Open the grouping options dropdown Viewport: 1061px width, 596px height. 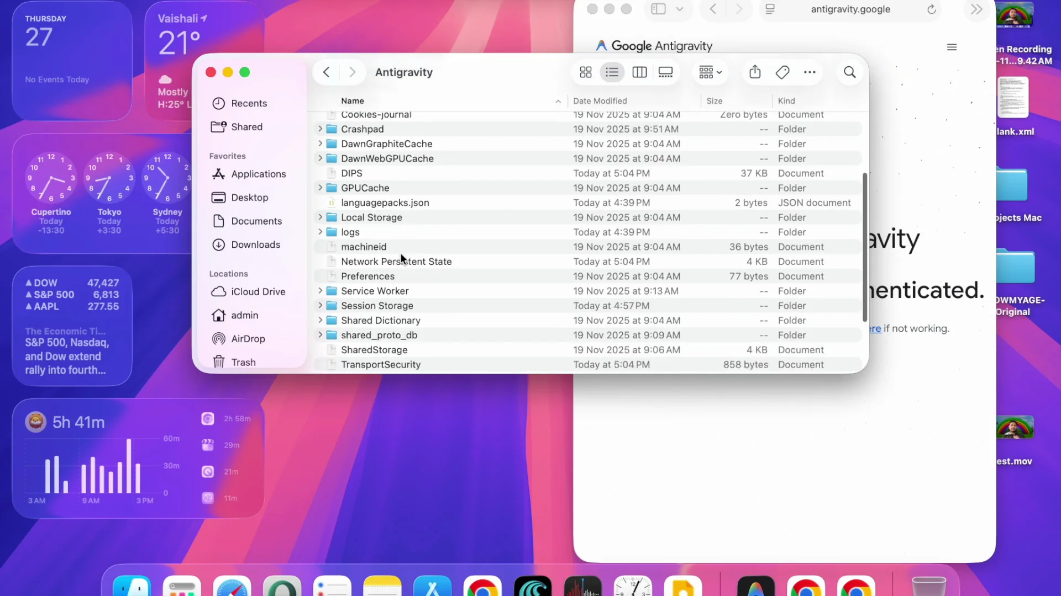coord(710,72)
